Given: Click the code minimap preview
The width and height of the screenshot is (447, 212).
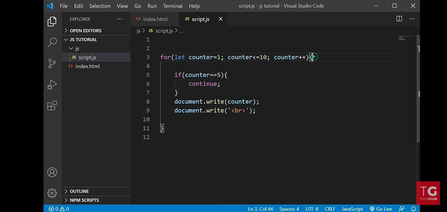Looking at the screenshot, I should (406, 38).
